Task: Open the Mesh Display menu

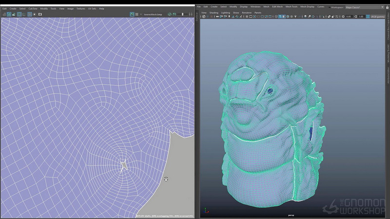Action: pyautogui.click(x=307, y=7)
